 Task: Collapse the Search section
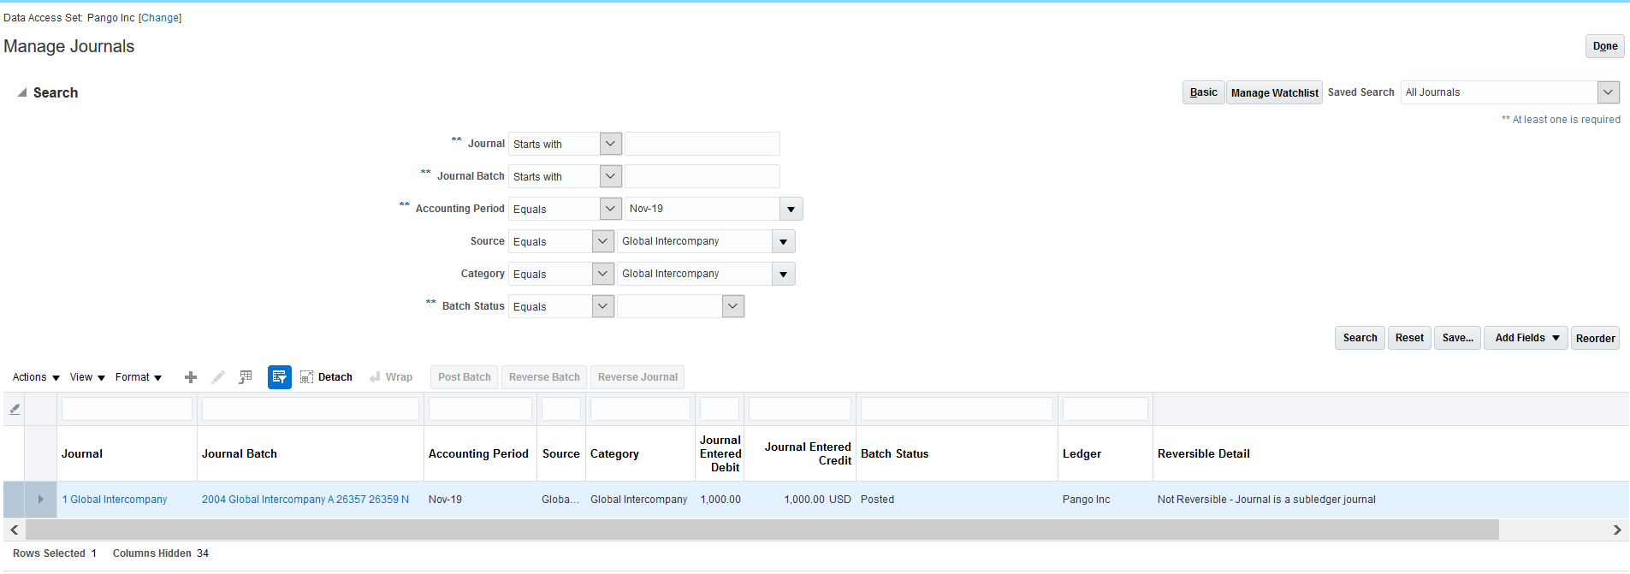(x=22, y=93)
